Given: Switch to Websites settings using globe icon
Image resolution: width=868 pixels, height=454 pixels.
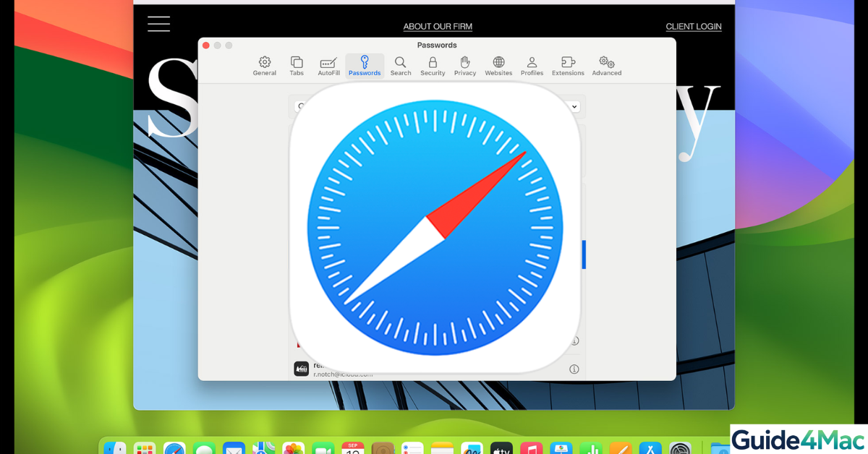Looking at the screenshot, I should pyautogui.click(x=498, y=65).
